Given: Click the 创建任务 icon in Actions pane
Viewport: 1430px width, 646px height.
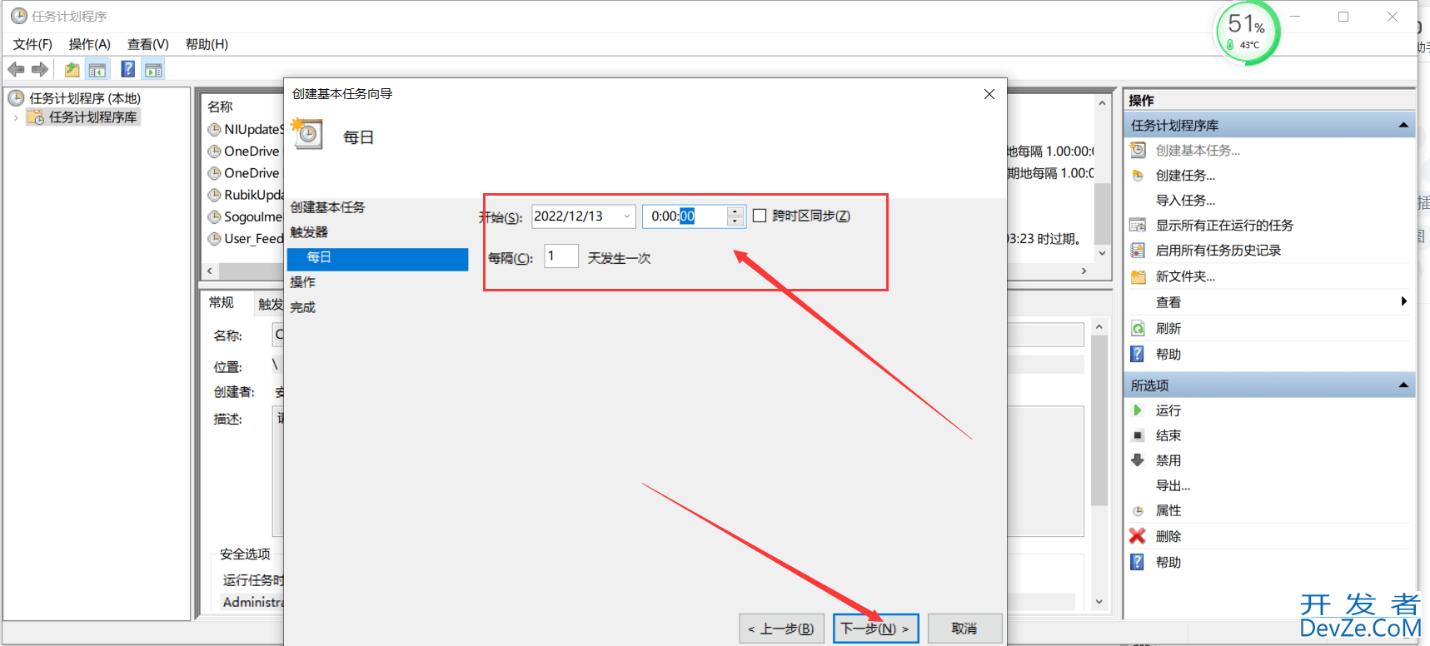Looking at the screenshot, I should pyautogui.click(x=1138, y=175).
